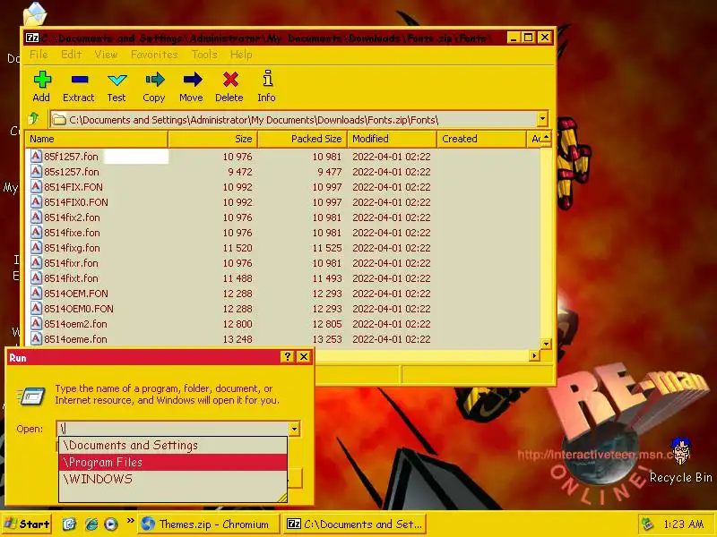Click the red Delete icon

[x=230, y=80]
